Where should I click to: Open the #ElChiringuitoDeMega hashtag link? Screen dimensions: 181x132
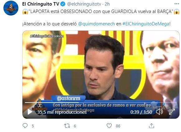(146, 24)
